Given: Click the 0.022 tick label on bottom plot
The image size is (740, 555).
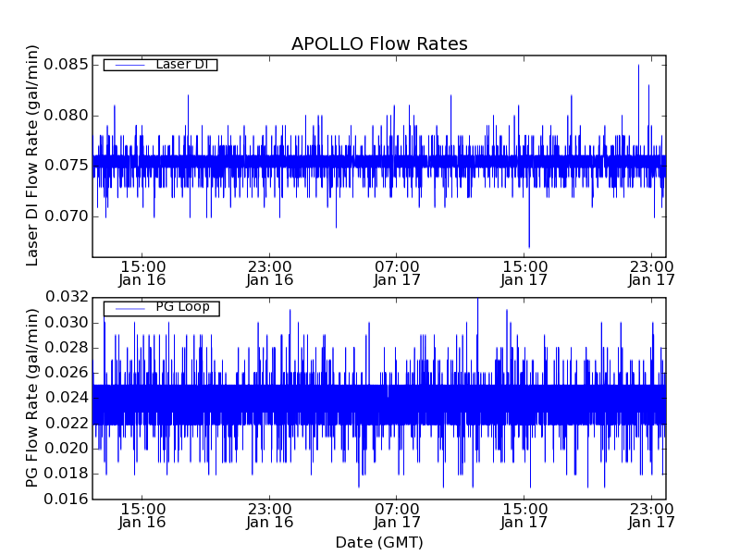Looking at the screenshot, I should [x=67, y=424].
